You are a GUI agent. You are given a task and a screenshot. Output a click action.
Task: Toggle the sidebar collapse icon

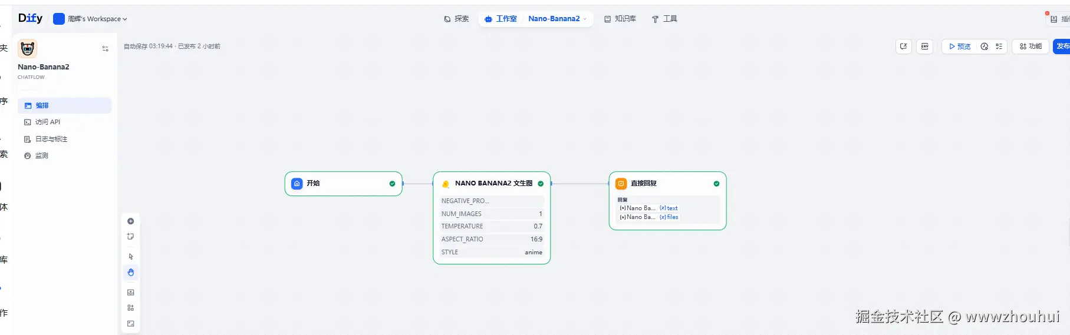click(x=106, y=49)
